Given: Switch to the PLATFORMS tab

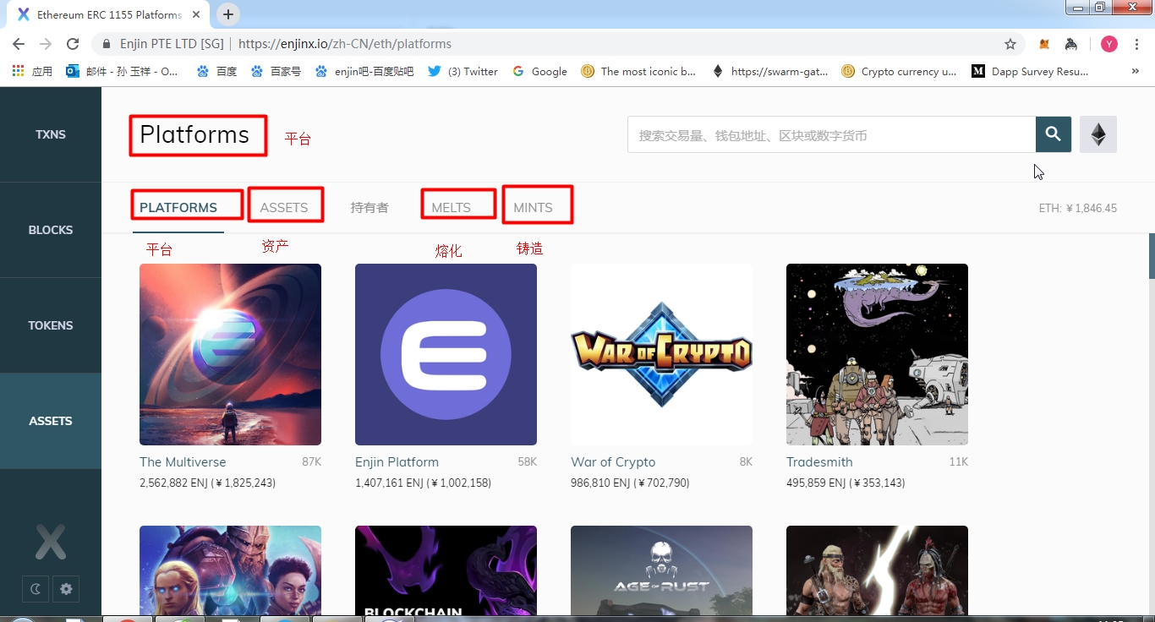Looking at the screenshot, I should 178,208.
